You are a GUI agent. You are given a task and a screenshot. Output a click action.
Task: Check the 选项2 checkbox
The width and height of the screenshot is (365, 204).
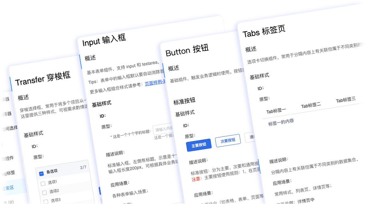[x=45, y=192]
